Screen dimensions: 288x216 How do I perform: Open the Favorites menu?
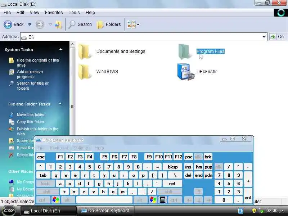[x=54, y=13]
